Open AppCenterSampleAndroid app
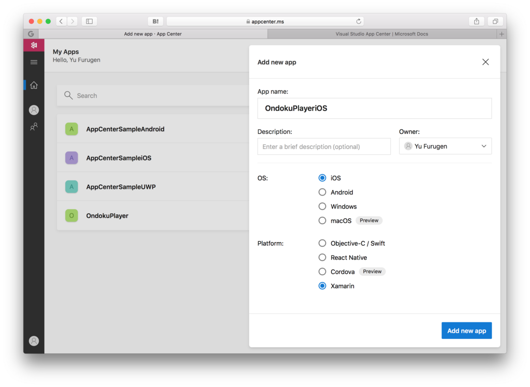Viewport: 530px width, 387px height. pyautogui.click(x=153, y=129)
